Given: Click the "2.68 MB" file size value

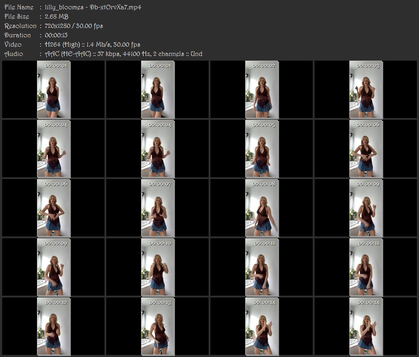Looking at the screenshot, I should [57, 17].
